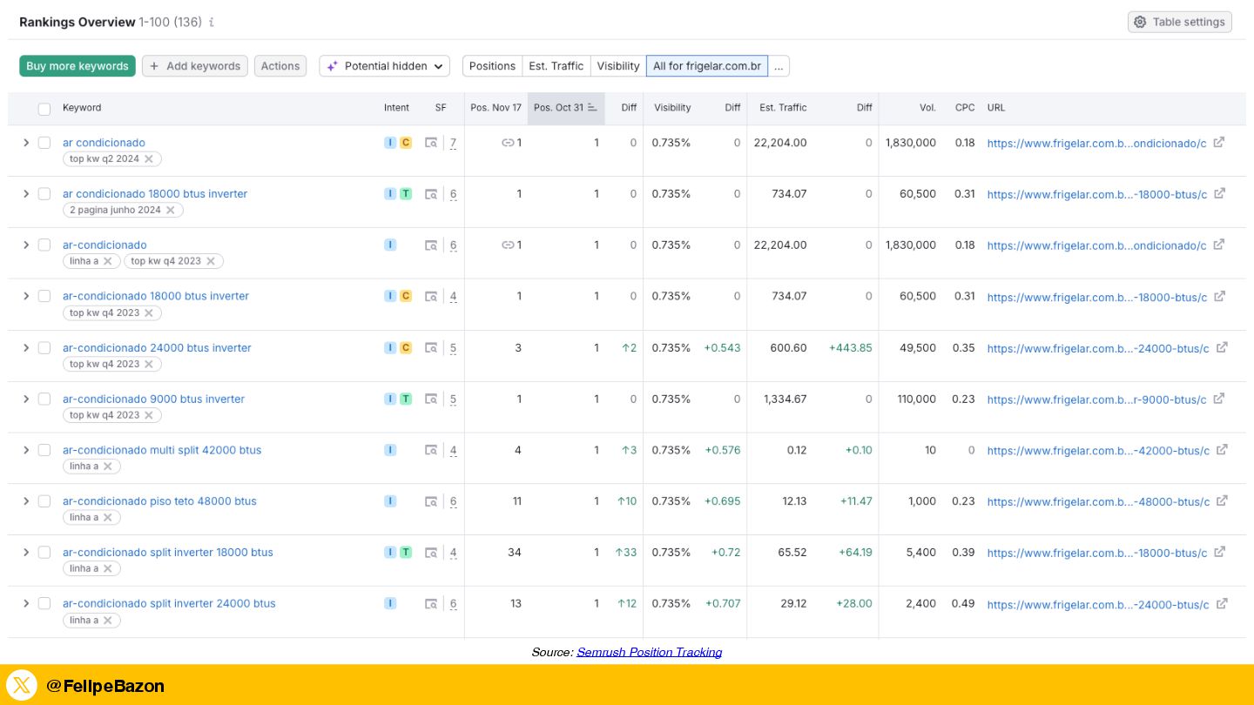The width and height of the screenshot is (1254, 705).
Task: Click Buy more keywords button
Action: (78, 66)
